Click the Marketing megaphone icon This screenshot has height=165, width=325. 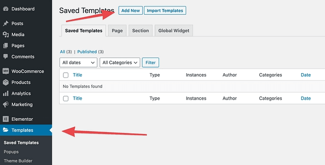(6, 104)
